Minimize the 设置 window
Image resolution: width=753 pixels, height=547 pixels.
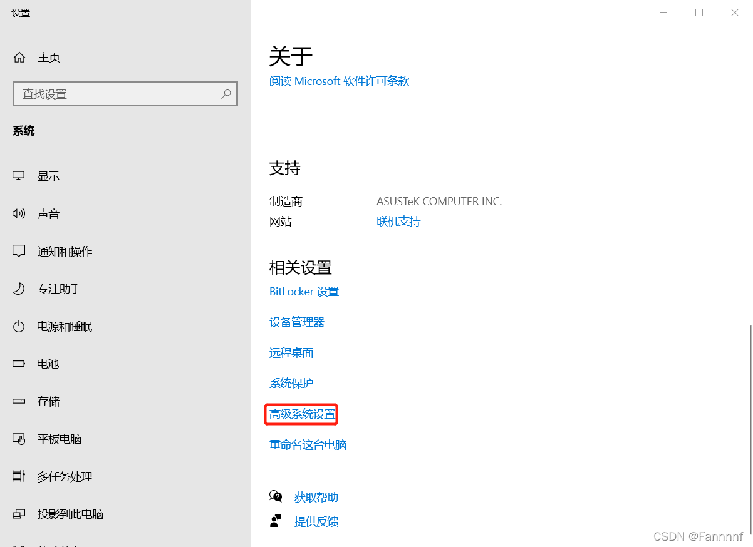(663, 13)
